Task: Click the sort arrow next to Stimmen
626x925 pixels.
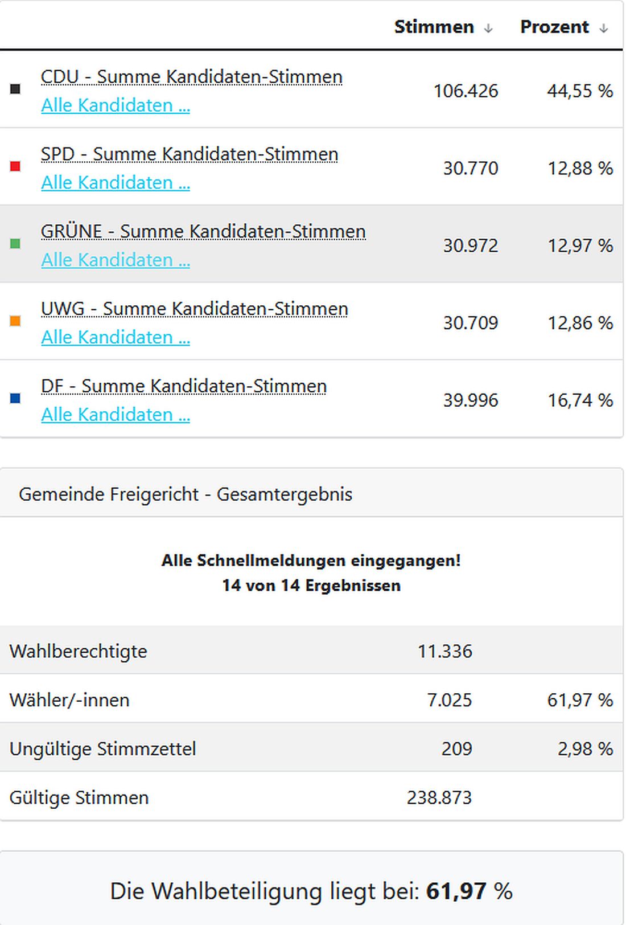Action: click(x=488, y=27)
